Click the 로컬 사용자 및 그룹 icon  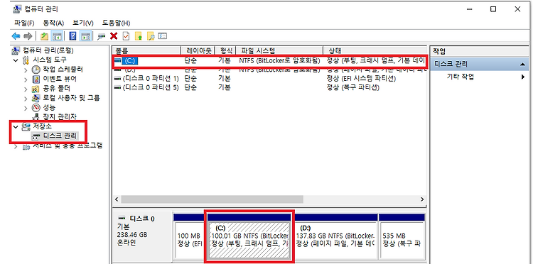pos(36,98)
